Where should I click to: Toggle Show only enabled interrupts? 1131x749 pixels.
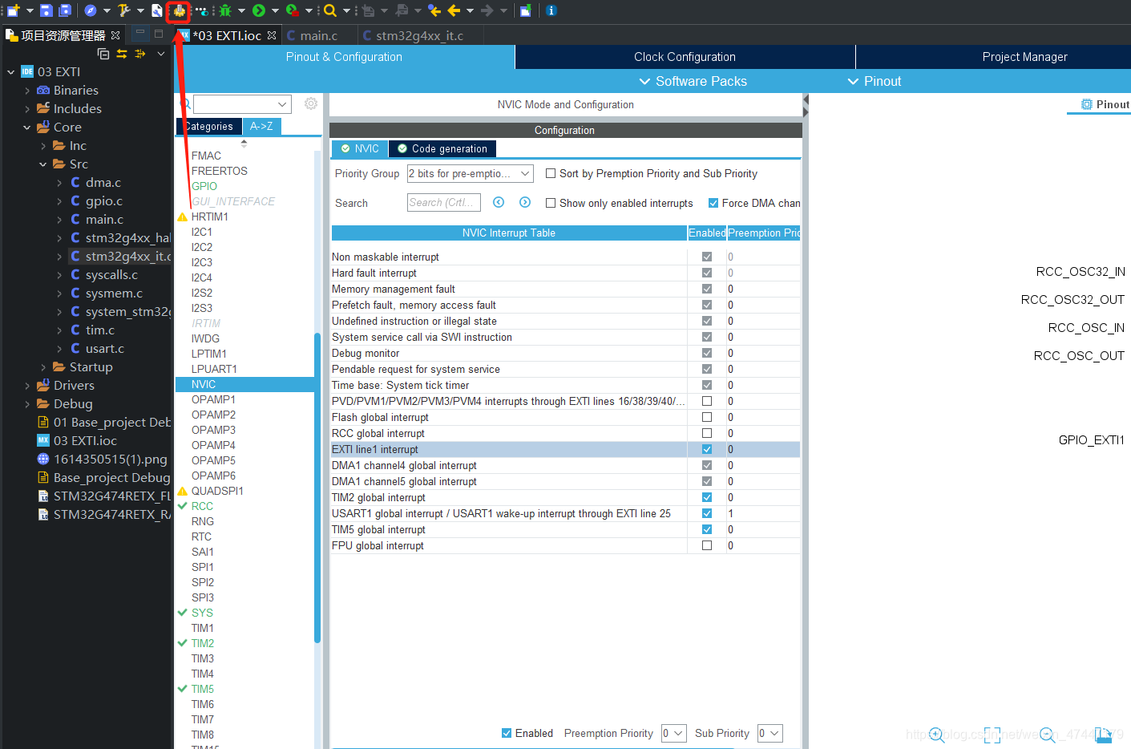(551, 203)
